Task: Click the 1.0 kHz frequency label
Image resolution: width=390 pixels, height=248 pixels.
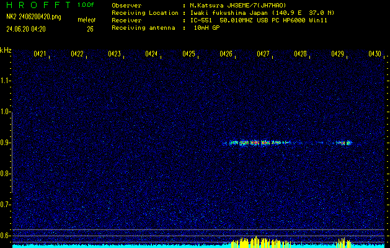Action: pyautogui.click(x=5, y=112)
